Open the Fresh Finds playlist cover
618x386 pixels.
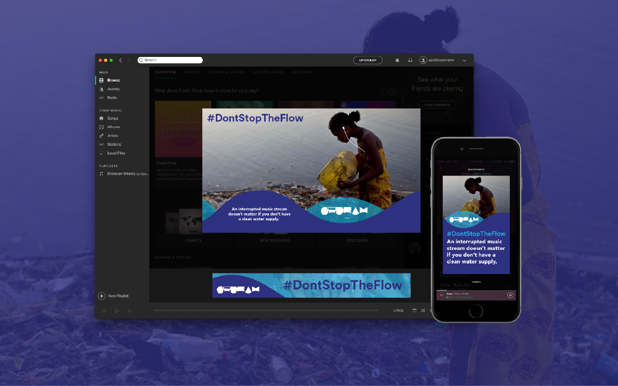pyautogui.click(x=183, y=129)
